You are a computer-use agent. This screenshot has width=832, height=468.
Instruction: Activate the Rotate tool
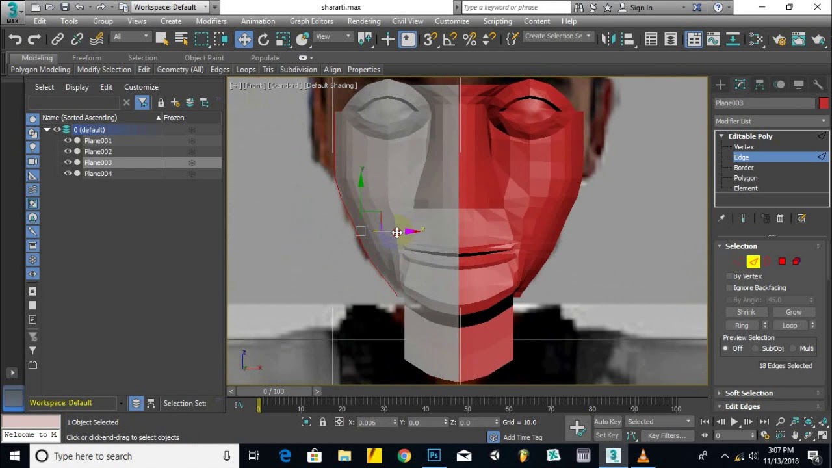[x=263, y=40]
